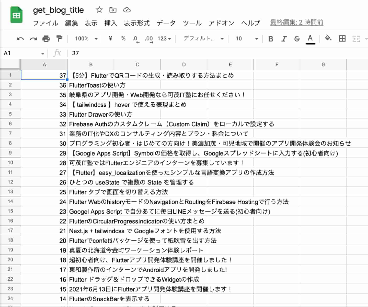
Task: Open the 最終編集: 2 時間前 link
Action: click(296, 23)
